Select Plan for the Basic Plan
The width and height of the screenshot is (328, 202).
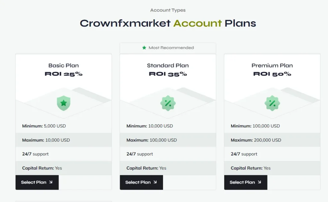pyautogui.click(x=37, y=182)
